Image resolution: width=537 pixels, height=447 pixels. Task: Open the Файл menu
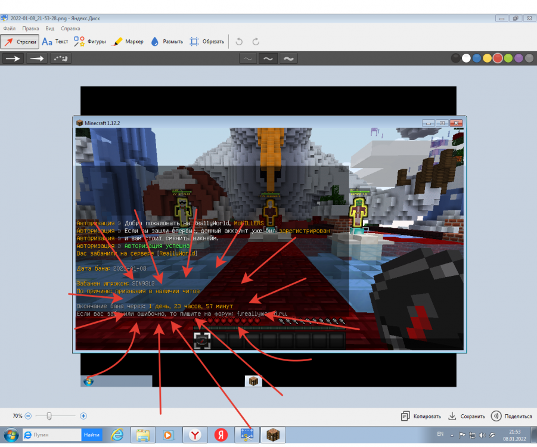point(10,29)
